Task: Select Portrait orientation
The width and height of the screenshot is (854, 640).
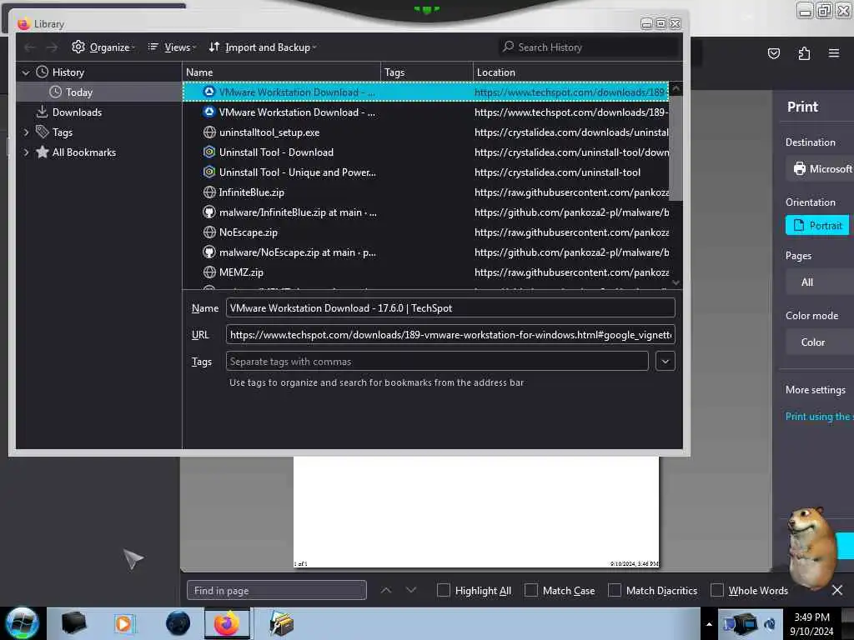Action: pos(817,225)
